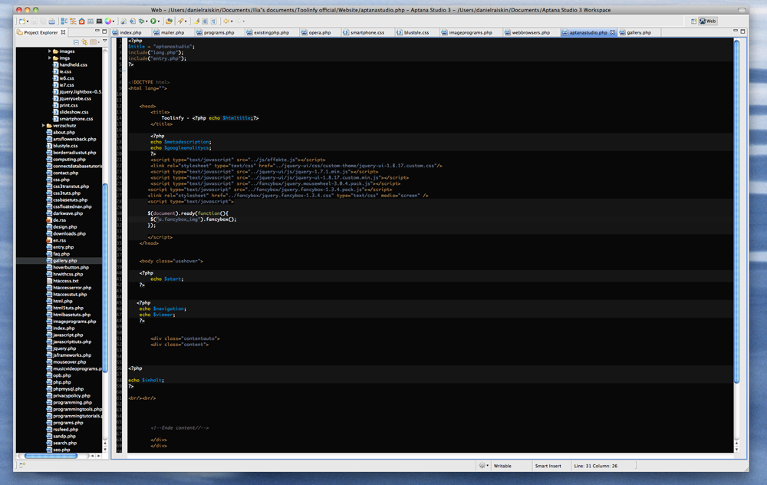The width and height of the screenshot is (767, 485).
Task: Click the yellow Back navigation arrow
Action: tap(226, 21)
